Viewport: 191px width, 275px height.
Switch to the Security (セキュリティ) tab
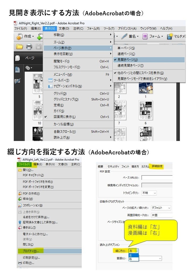pos(113,167)
